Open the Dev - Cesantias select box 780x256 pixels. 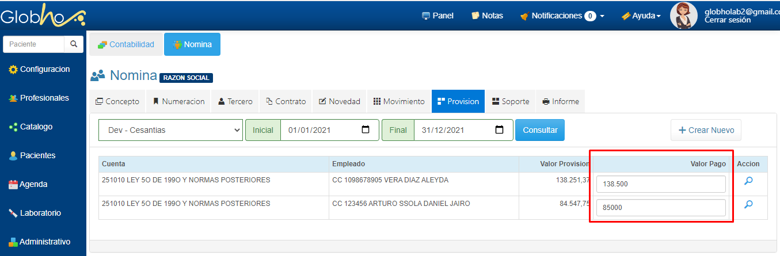[x=170, y=130]
